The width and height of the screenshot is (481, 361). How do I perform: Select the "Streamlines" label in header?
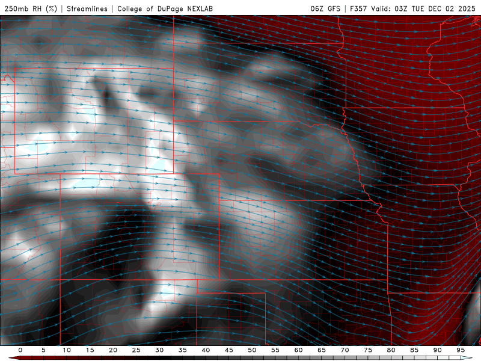click(x=87, y=8)
